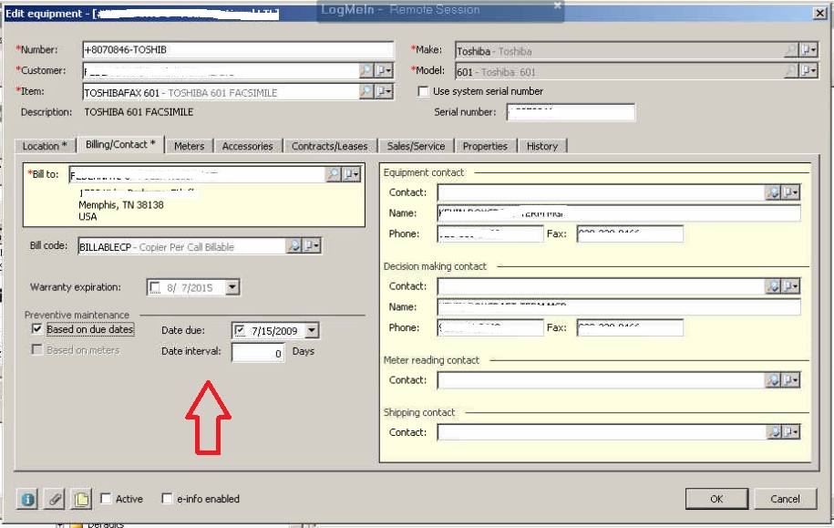834x528 pixels.
Task: Click Shipping contact lookup icon
Action: pyautogui.click(x=773, y=432)
